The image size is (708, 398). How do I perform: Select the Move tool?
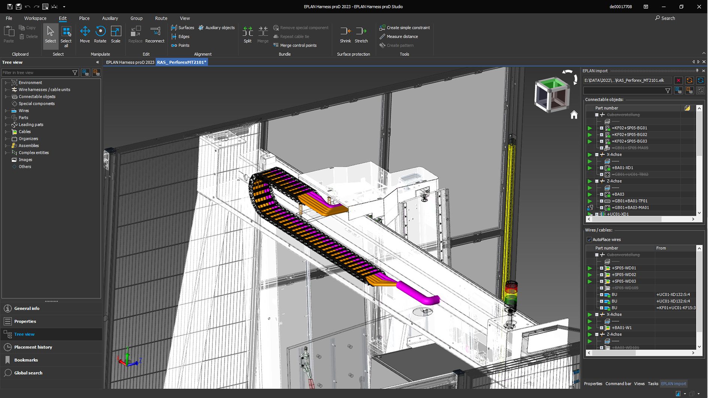coord(85,34)
